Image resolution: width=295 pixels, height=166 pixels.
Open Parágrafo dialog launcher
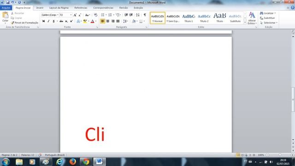tap(147, 27)
